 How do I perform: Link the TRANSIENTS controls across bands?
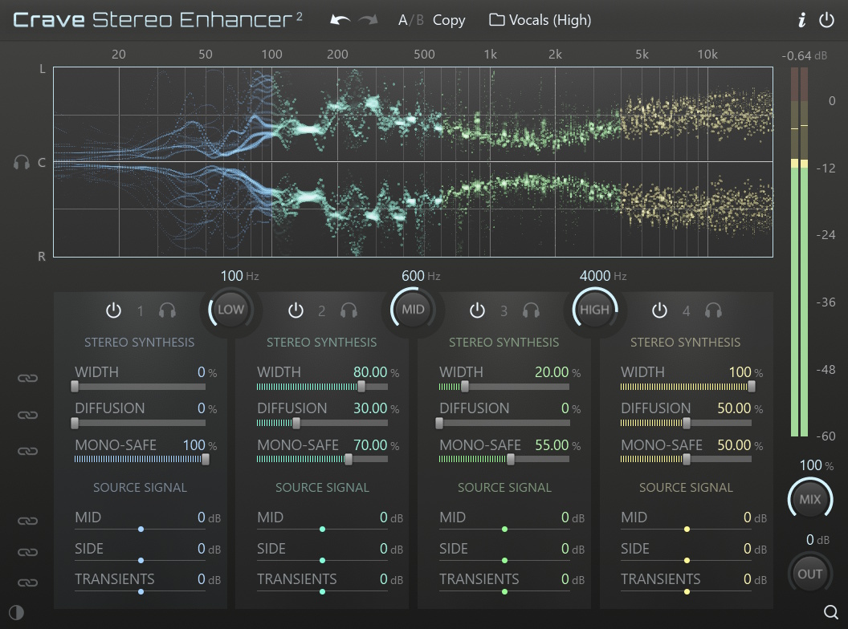(x=28, y=581)
